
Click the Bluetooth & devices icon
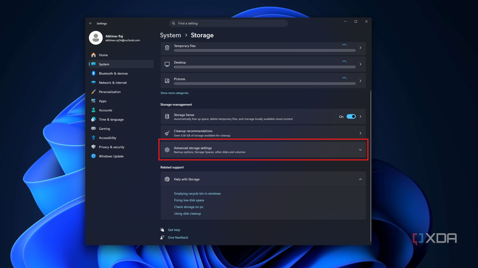pos(94,73)
